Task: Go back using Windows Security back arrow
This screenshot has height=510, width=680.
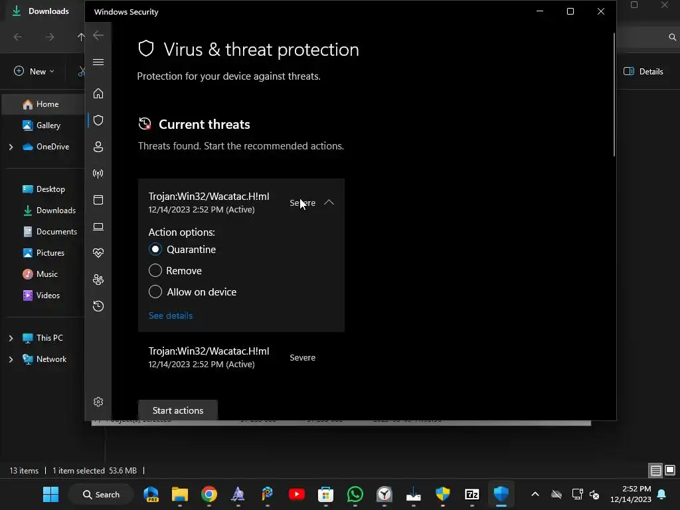Action: [98, 36]
